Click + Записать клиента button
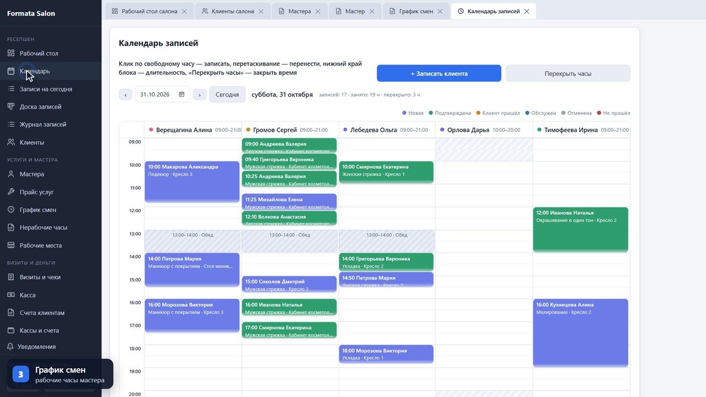This screenshot has height=397, width=706. pos(439,73)
